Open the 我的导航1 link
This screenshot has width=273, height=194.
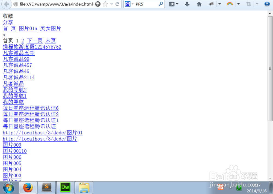[x=15, y=96]
